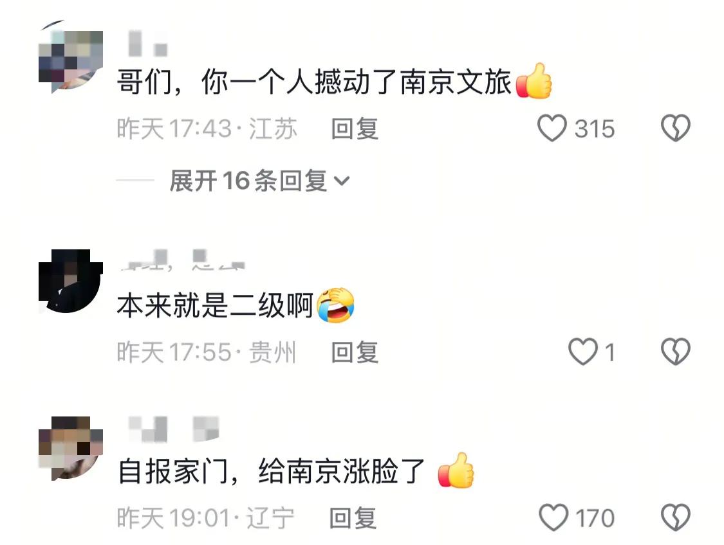Tap broken heart on the Guizhou comment

(676, 352)
